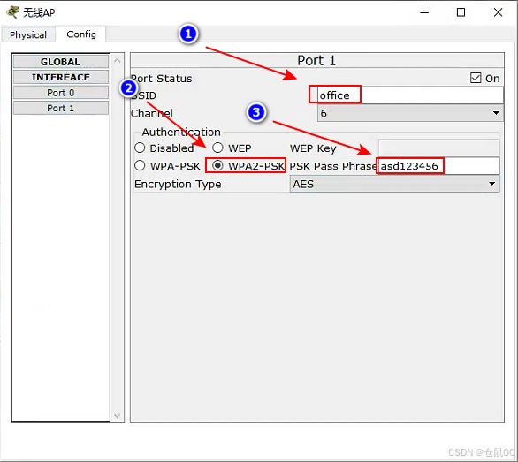Click the Encryption Type label
This screenshot has height=462, width=518.
(178, 184)
